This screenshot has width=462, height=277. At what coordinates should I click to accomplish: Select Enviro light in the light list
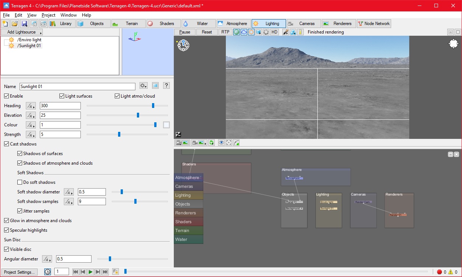tap(29, 40)
